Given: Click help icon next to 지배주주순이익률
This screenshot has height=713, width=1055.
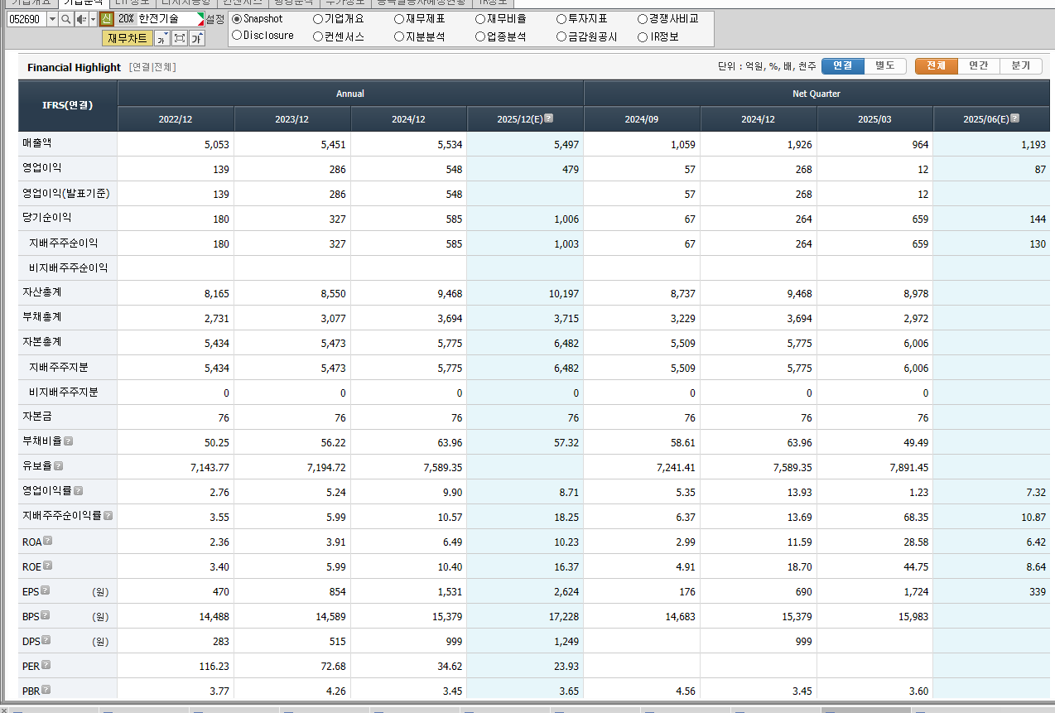Looking at the screenshot, I should (108, 516).
